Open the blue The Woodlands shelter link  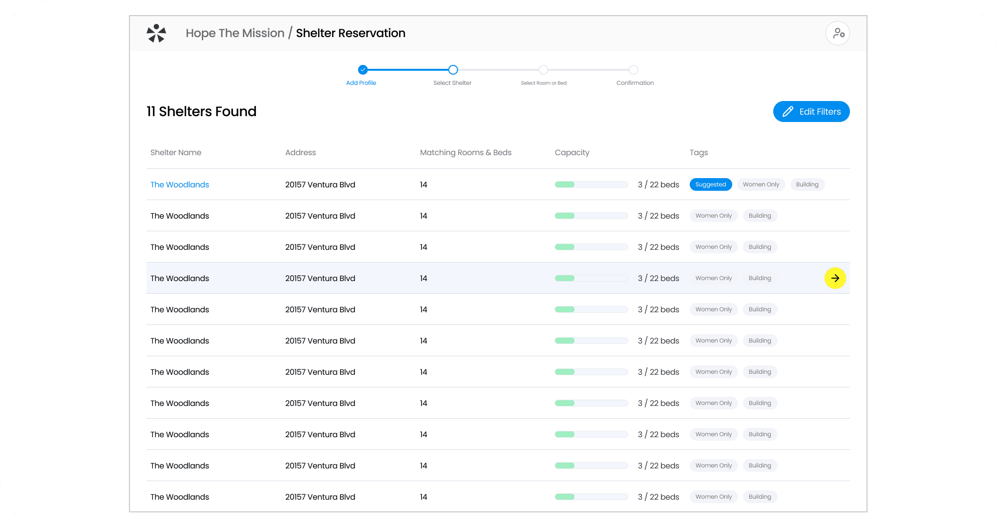pos(180,184)
